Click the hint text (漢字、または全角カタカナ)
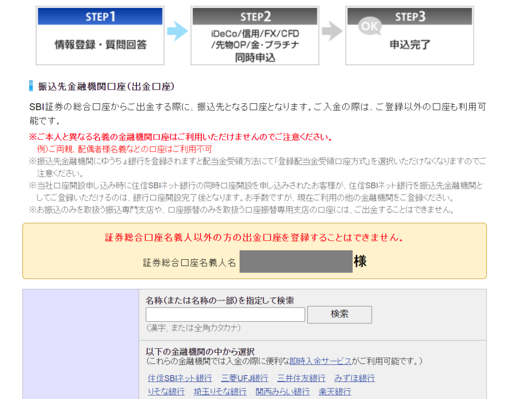Image resolution: width=520 pixels, height=399 pixels. (193, 328)
